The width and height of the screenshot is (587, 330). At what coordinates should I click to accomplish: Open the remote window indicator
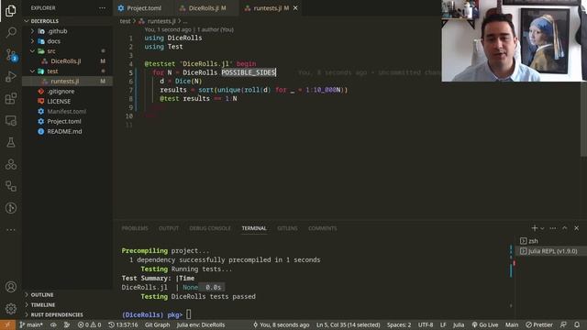[x=7, y=324]
